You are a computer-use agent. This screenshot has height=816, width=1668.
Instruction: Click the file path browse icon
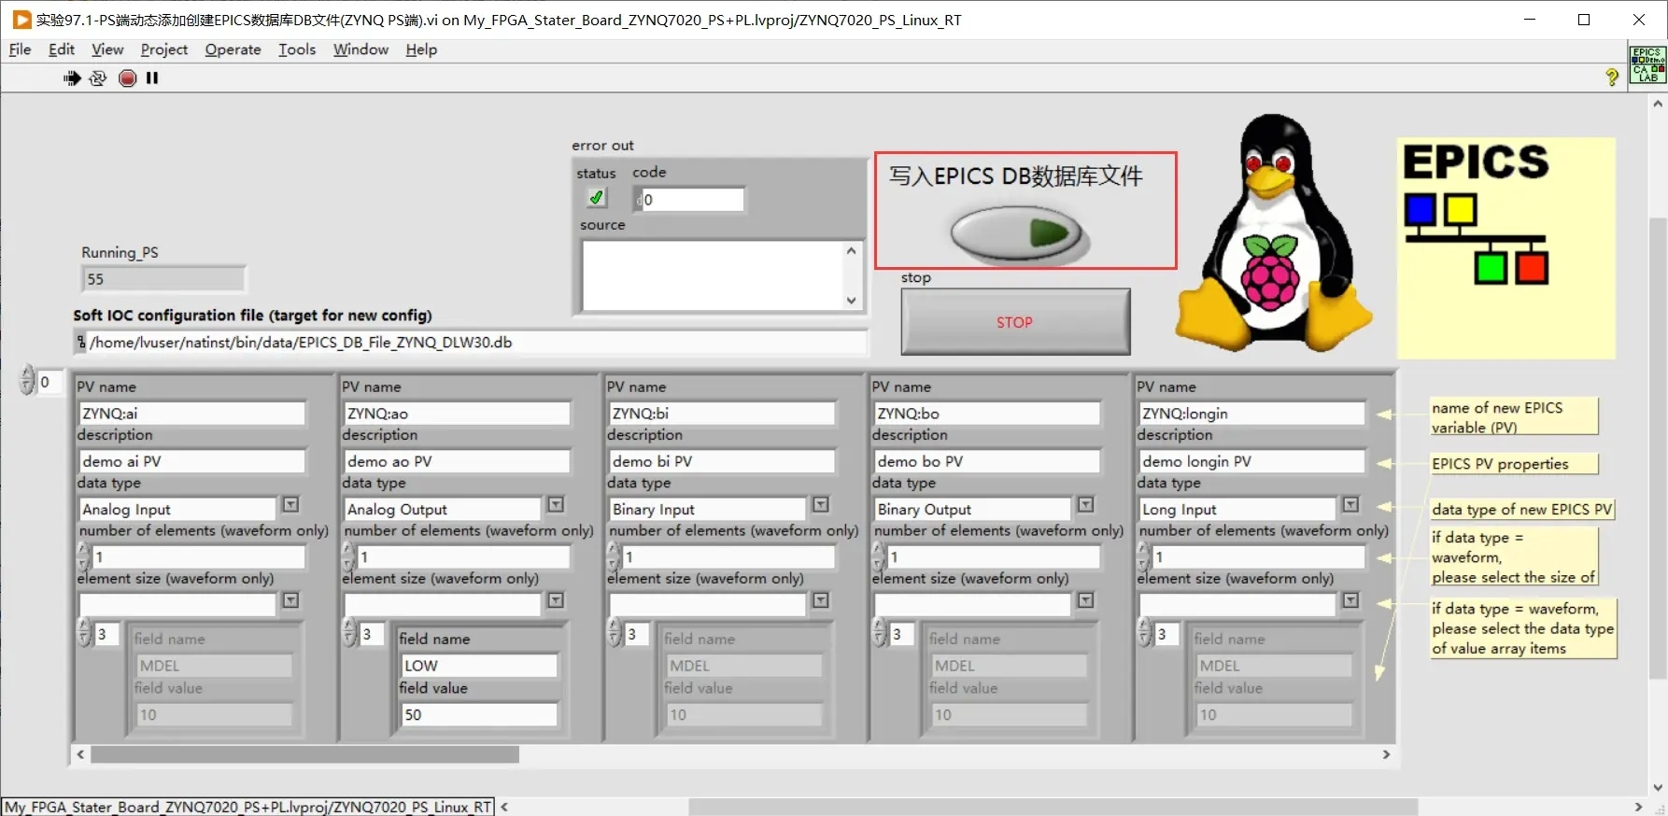tap(81, 343)
